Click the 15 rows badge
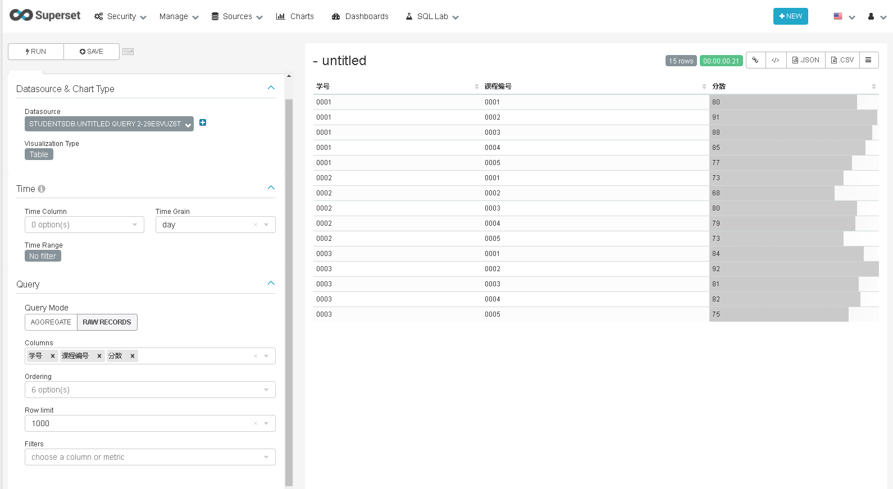Screen dimensions: 893x489 pos(681,61)
